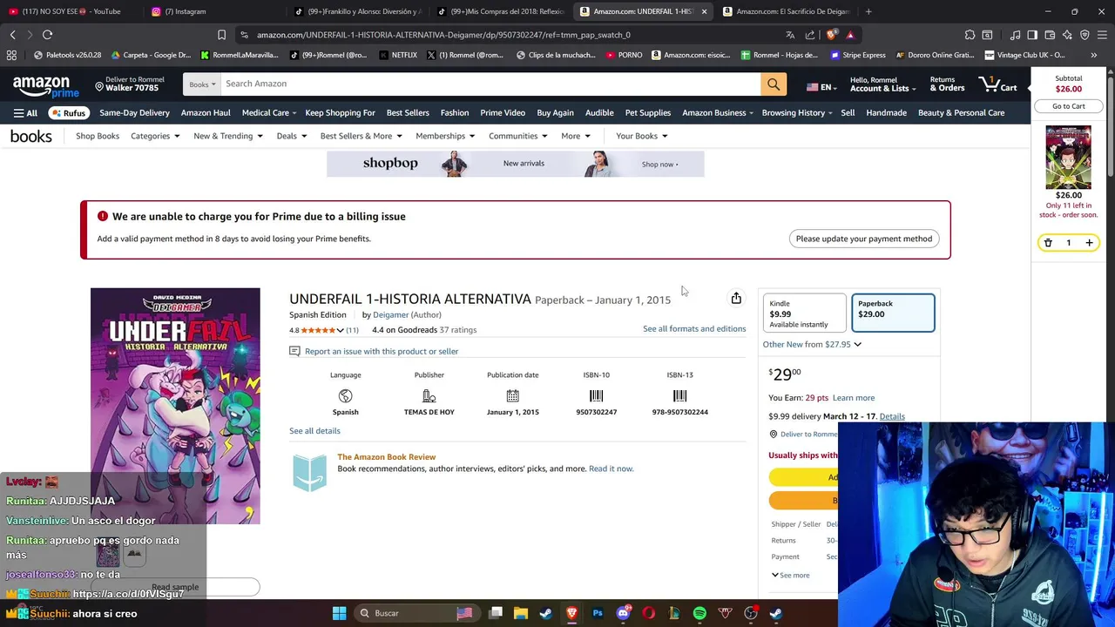1115x627 pixels.
Task: Select the Kindle $9.99 format option
Action: pyautogui.click(x=804, y=313)
